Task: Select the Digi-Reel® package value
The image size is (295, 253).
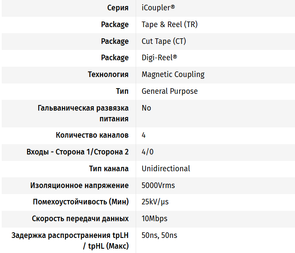Action: pos(159,58)
